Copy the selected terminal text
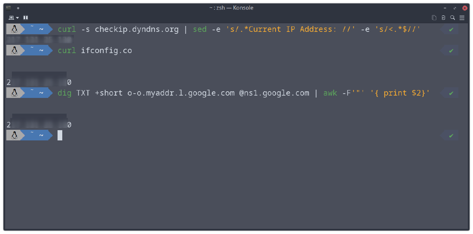The height and width of the screenshot is (234, 473). point(434,17)
